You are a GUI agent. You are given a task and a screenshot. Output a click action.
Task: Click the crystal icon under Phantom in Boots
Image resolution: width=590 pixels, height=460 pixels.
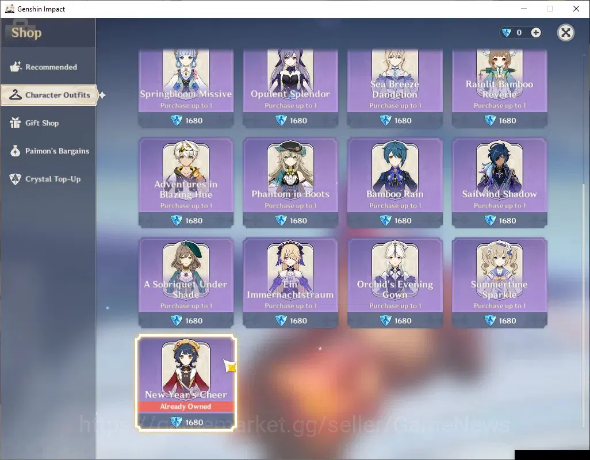281,220
